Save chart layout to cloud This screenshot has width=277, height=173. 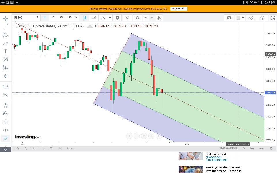[263, 18]
